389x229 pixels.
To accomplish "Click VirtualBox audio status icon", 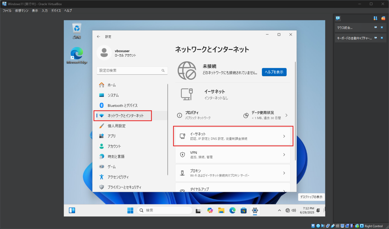I will pos(323,226).
